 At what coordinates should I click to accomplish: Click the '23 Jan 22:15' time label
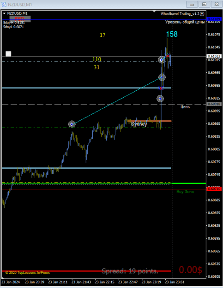[104, 282]
